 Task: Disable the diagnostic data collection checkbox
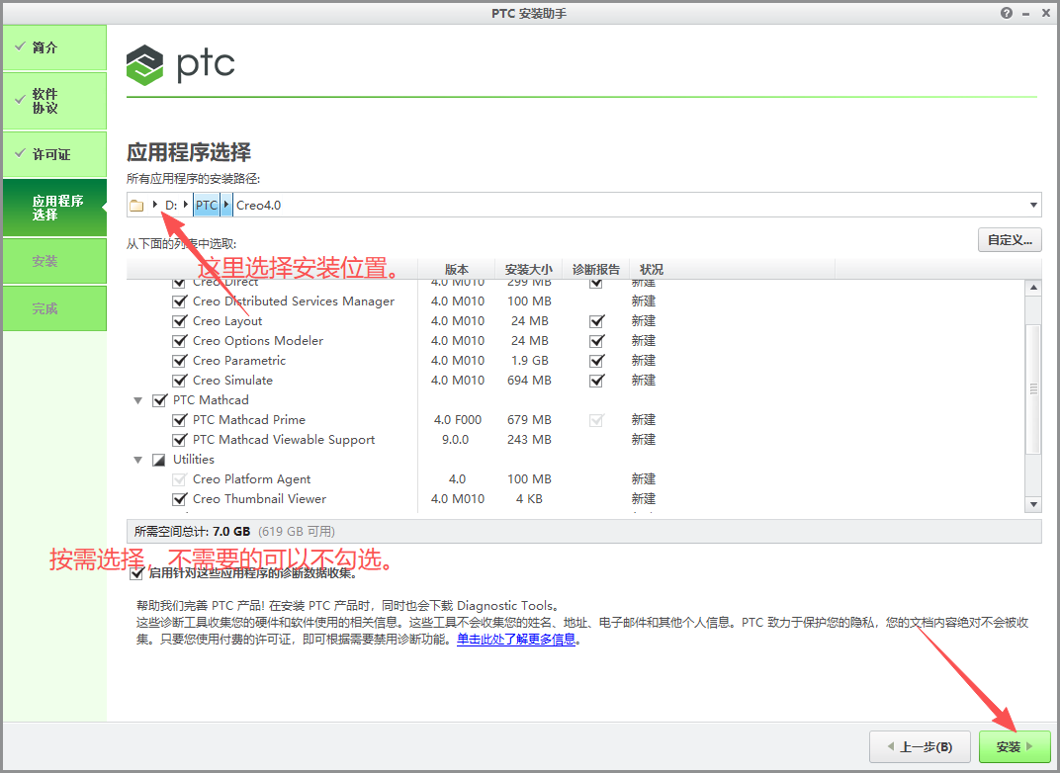coord(136,572)
